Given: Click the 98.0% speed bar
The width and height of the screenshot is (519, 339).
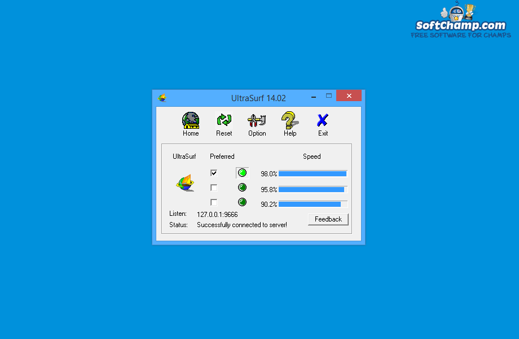Looking at the screenshot, I should point(313,173).
